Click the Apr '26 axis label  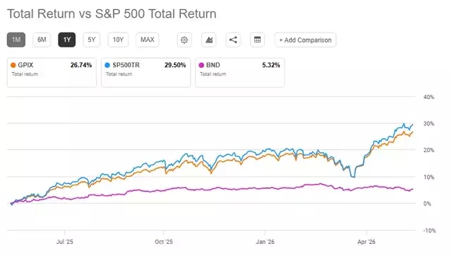[x=367, y=242]
